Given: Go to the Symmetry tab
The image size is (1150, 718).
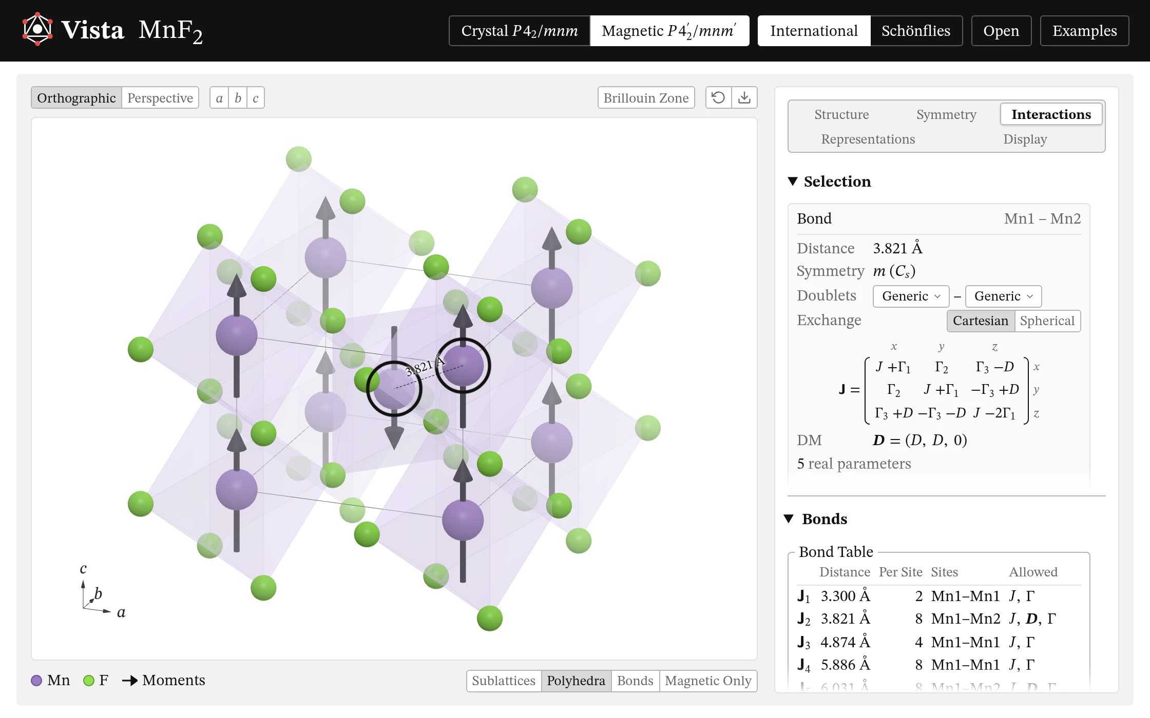Looking at the screenshot, I should [x=946, y=114].
